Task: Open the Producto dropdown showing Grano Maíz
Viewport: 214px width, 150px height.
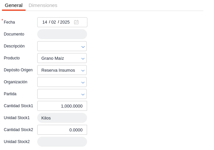Action: [83, 58]
